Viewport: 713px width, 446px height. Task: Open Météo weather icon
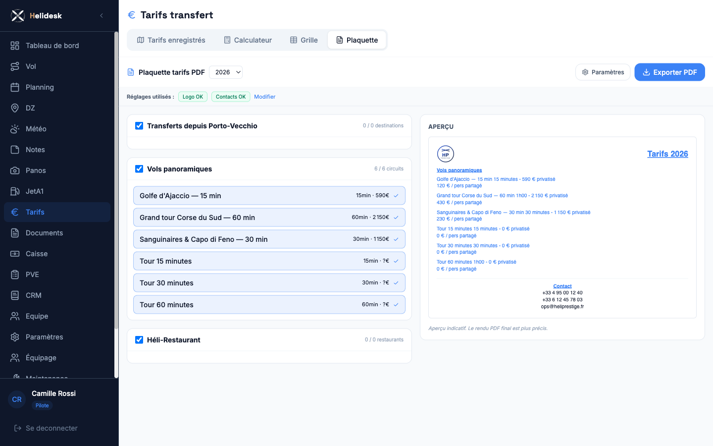pyautogui.click(x=15, y=129)
